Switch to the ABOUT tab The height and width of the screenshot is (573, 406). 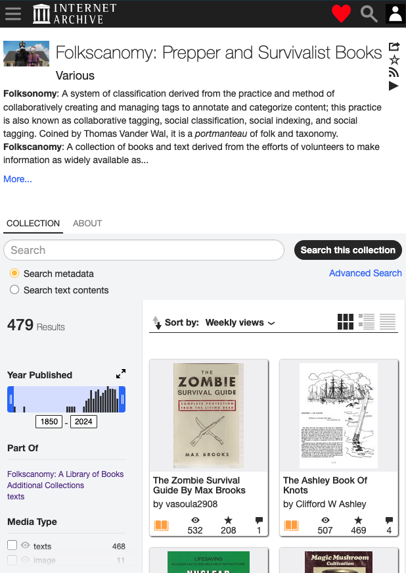[x=87, y=224]
